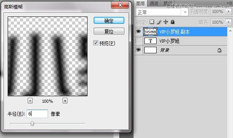
Task: Hide the 背景 background layer
Action: tap(138, 50)
